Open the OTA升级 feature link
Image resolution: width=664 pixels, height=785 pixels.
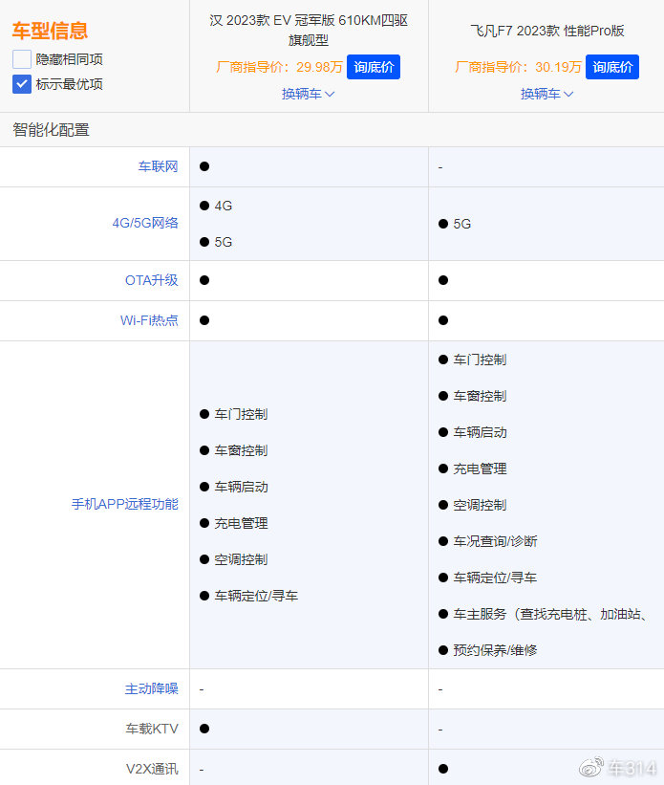click(x=152, y=280)
